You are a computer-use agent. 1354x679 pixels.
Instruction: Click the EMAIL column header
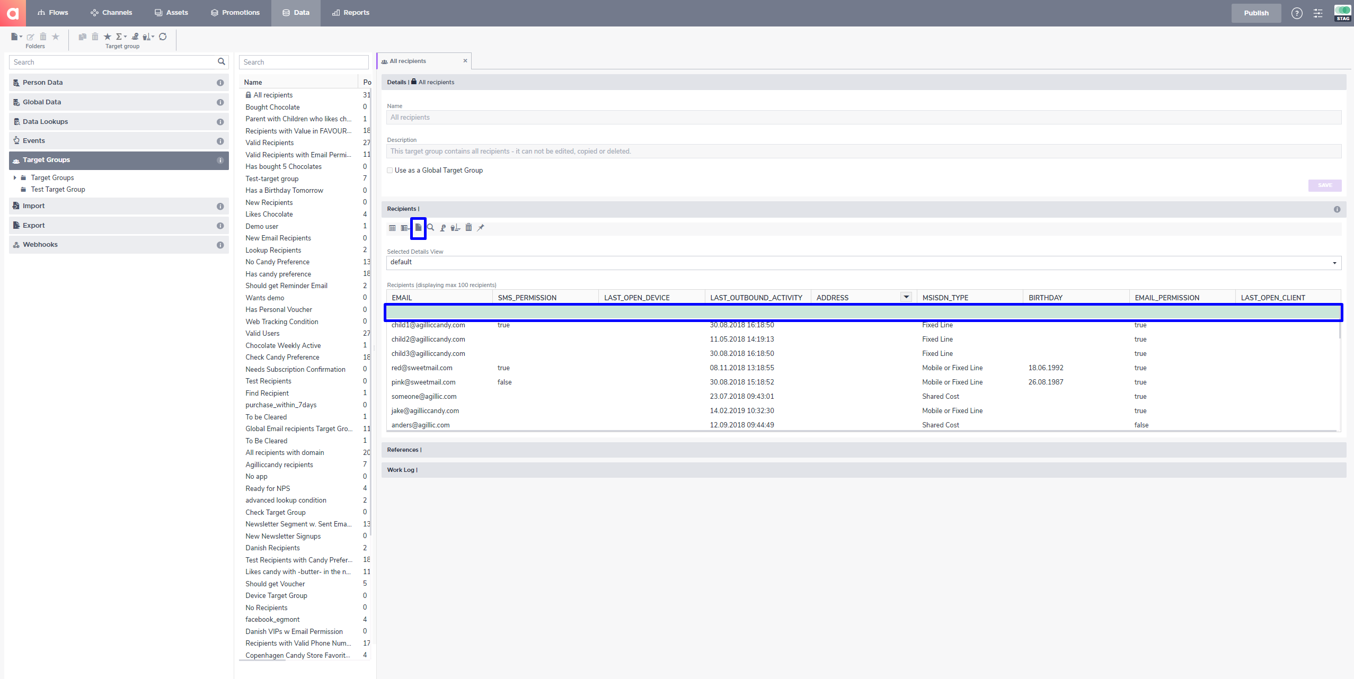click(x=439, y=298)
